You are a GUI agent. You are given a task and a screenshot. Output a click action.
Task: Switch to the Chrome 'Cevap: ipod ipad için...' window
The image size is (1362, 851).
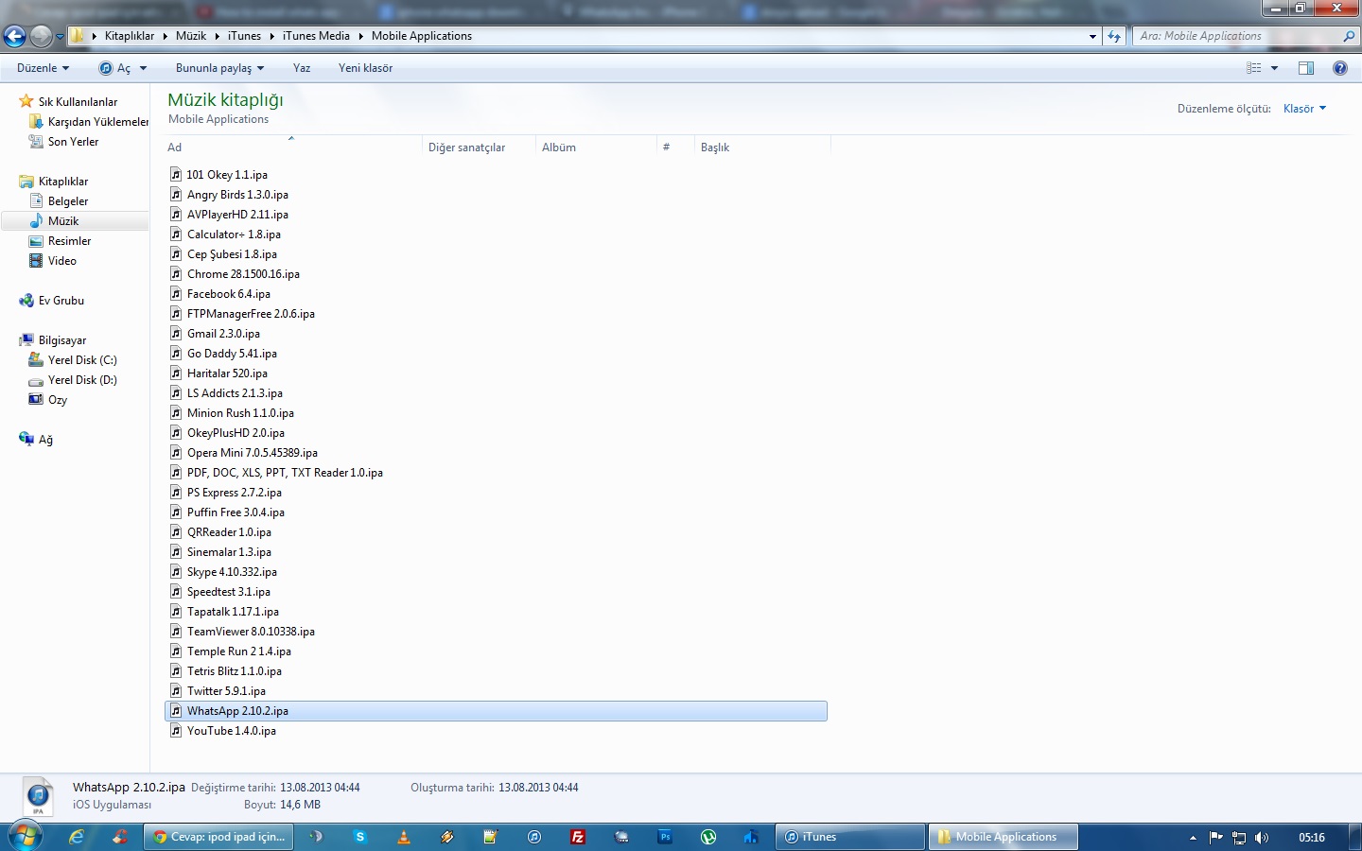[218, 837]
